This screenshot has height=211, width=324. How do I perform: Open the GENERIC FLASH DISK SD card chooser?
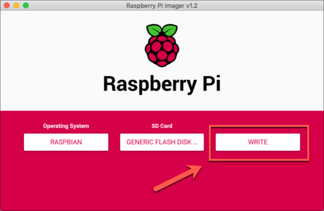[162, 142]
